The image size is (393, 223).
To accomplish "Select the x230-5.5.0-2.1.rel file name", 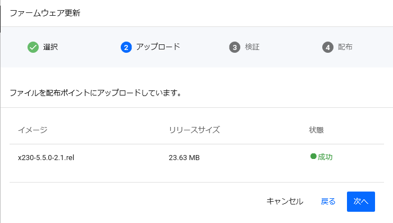I will [46, 157].
